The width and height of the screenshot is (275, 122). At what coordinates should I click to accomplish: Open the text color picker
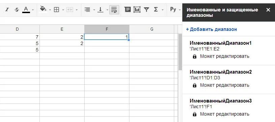(x=26, y=10)
